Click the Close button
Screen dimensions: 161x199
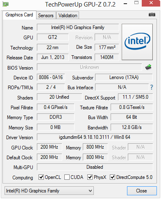coord(142,191)
